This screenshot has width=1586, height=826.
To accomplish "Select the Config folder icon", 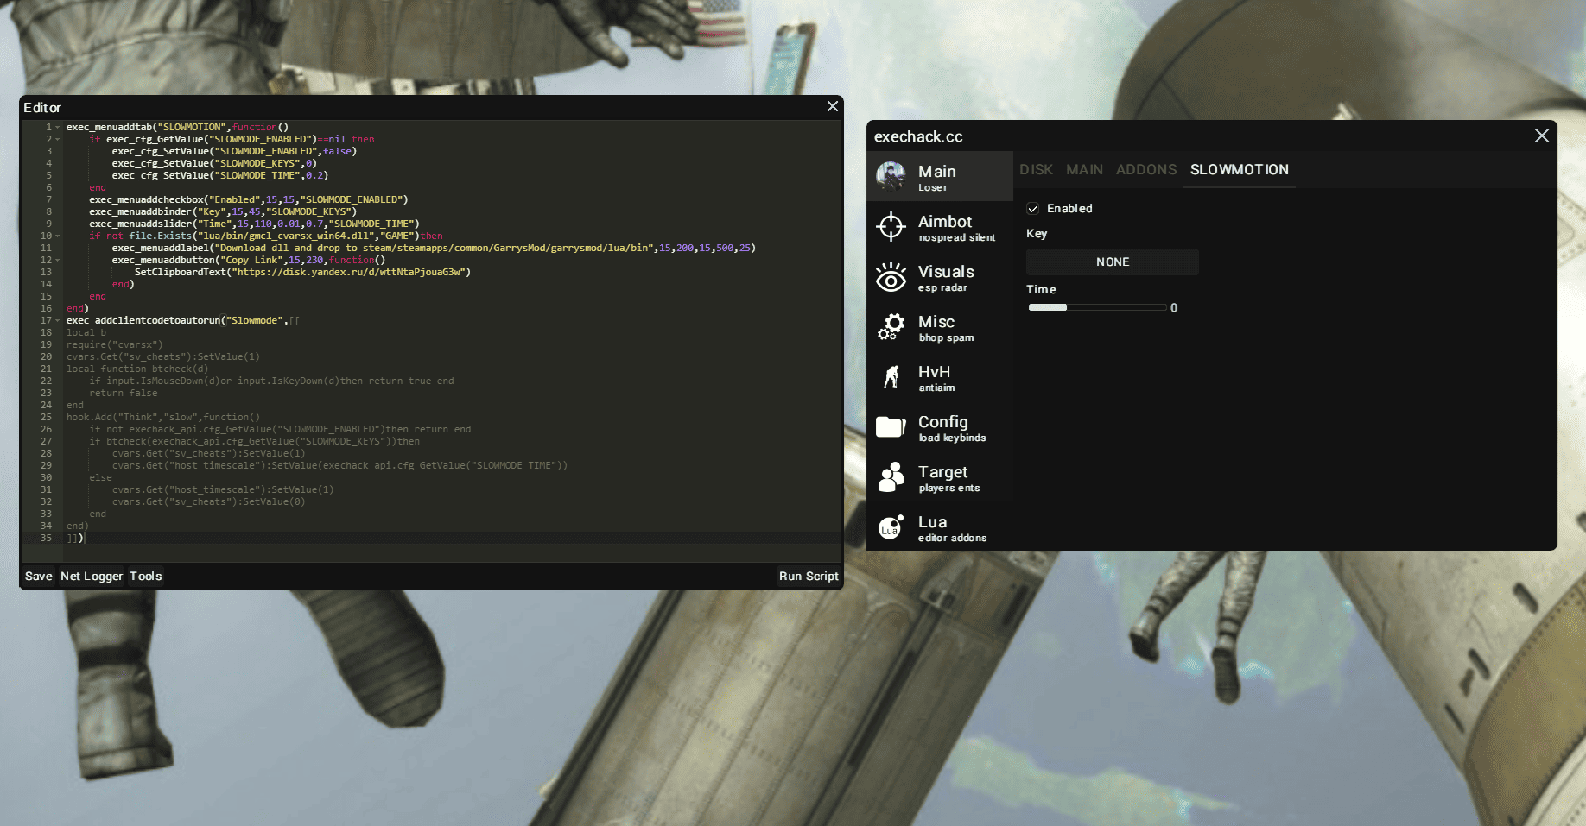I will click(891, 427).
